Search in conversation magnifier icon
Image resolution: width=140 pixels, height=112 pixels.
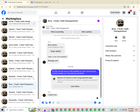click(x=124, y=37)
